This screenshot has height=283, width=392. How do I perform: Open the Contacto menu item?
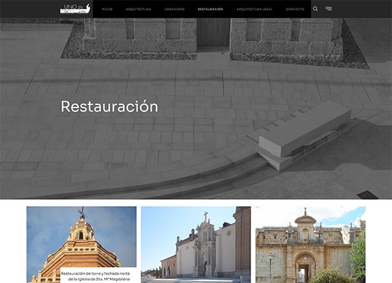tap(295, 10)
